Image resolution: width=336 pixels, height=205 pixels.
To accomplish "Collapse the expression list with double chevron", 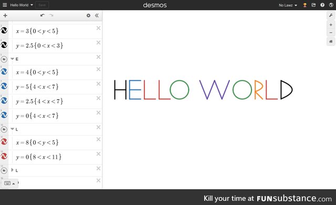I will coord(97,15).
